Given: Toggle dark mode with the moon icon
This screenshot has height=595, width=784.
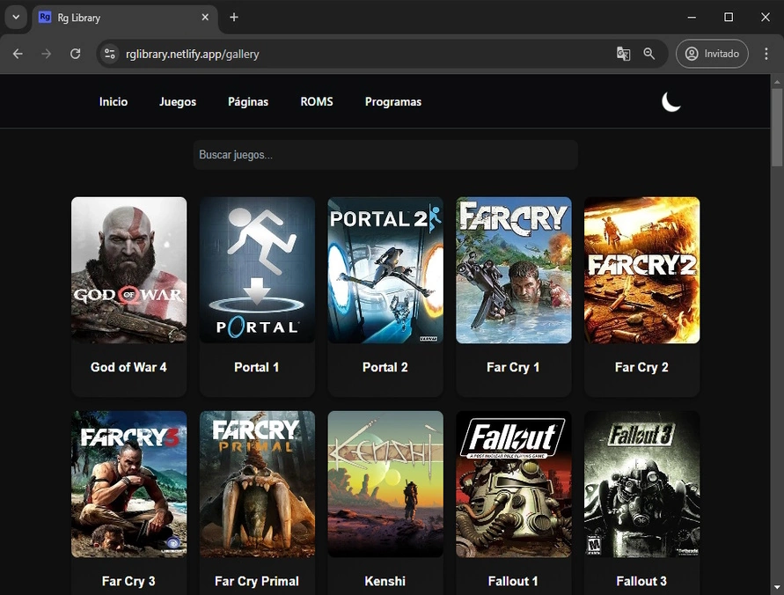Looking at the screenshot, I should [x=671, y=102].
